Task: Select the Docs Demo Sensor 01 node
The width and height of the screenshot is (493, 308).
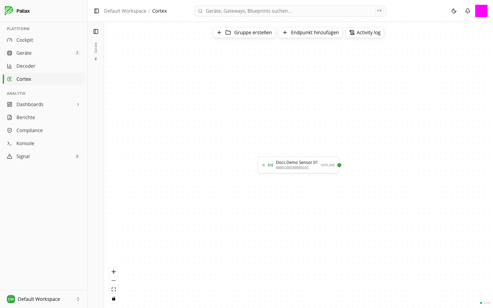Action: point(299,165)
